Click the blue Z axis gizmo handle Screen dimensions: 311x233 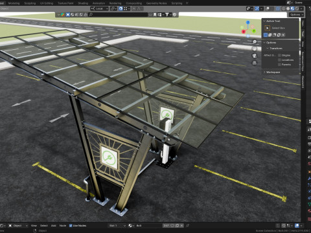click(x=248, y=22)
